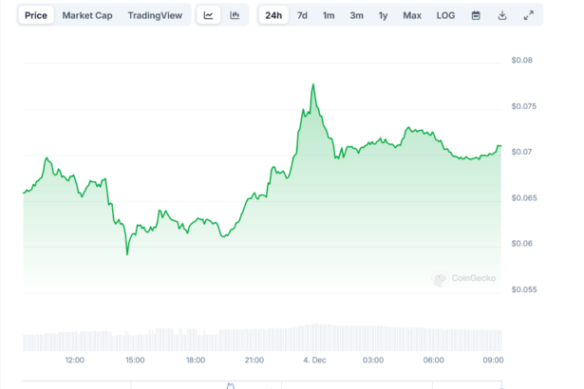The image size is (584, 389).
Task: Select the Price tab
Action: tap(36, 15)
